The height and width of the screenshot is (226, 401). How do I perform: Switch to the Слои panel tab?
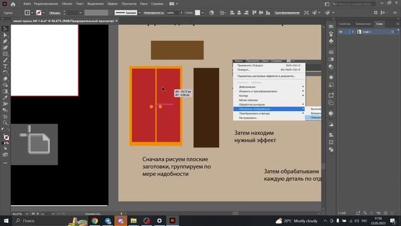[x=379, y=24]
